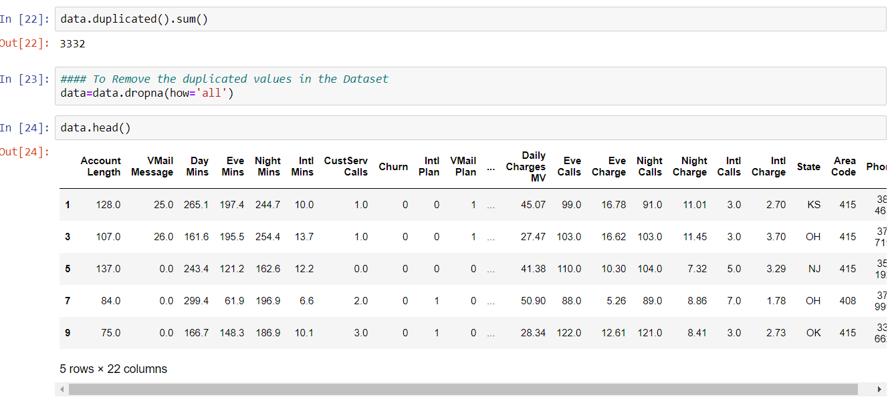
Task: Click State value OK
Action: click(x=813, y=333)
